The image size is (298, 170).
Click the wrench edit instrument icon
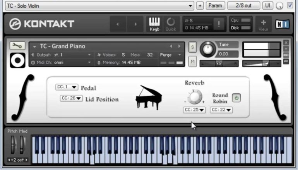point(17,46)
